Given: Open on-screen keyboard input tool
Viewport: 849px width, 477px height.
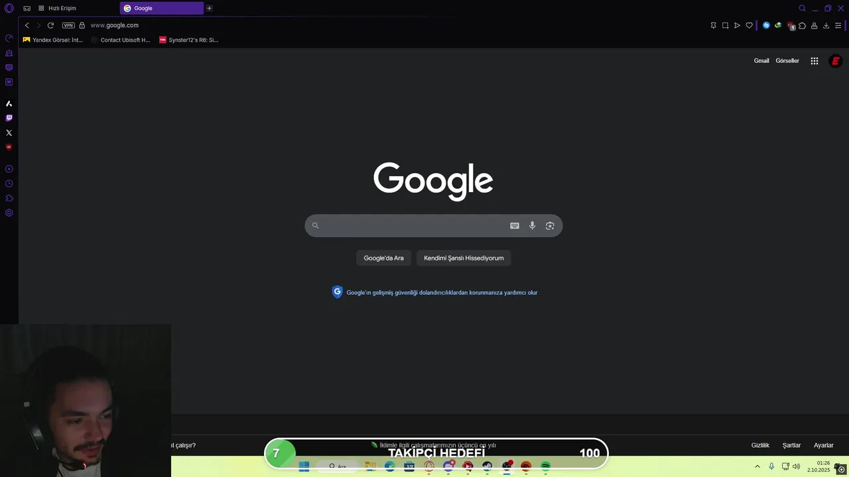Looking at the screenshot, I should pyautogui.click(x=514, y=226).
